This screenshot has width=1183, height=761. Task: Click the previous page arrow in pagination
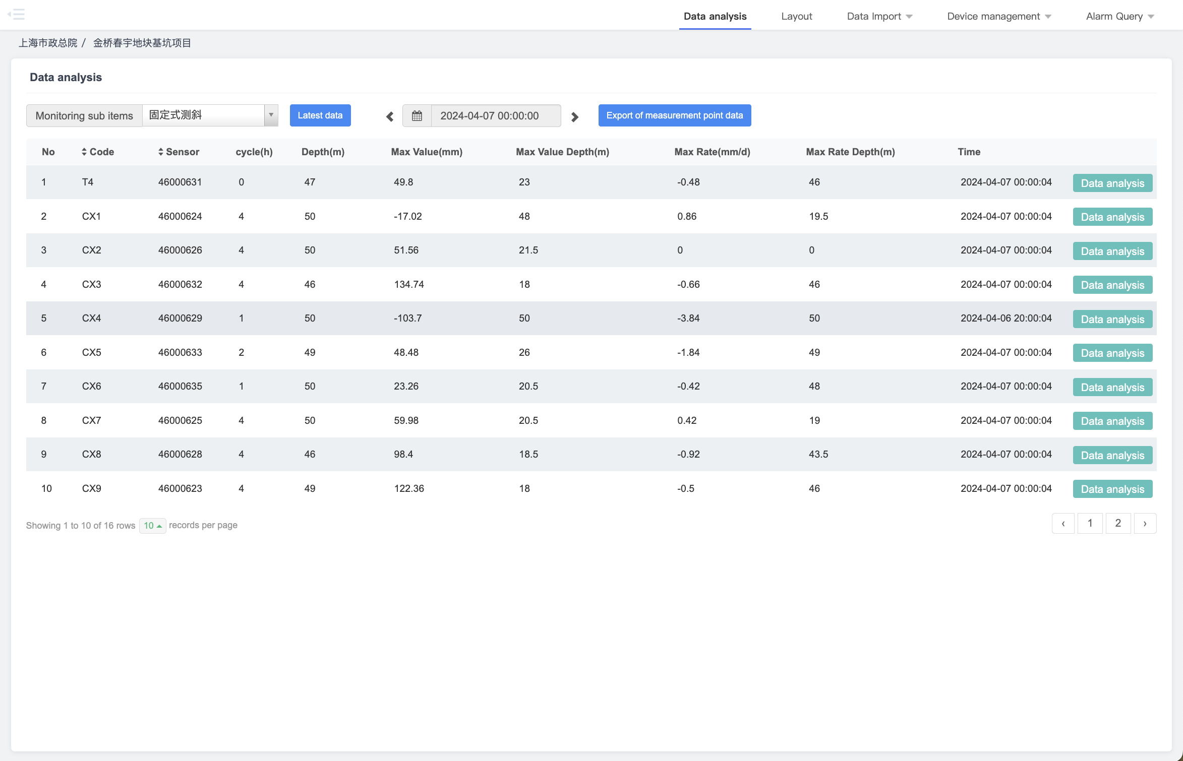[x=1063, y=523]
